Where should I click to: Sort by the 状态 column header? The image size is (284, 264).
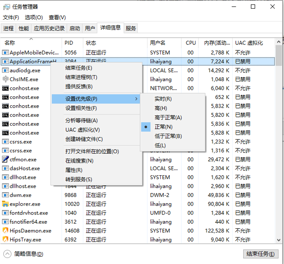(x=115, y=43)
